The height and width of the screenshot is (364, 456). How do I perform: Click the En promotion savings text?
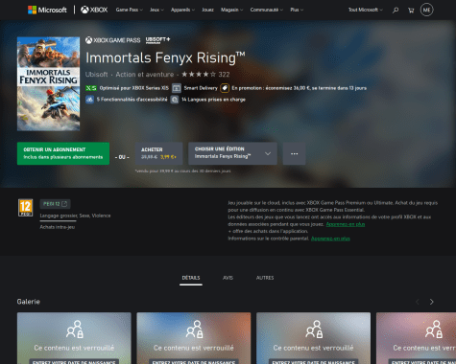click(300, 88)
